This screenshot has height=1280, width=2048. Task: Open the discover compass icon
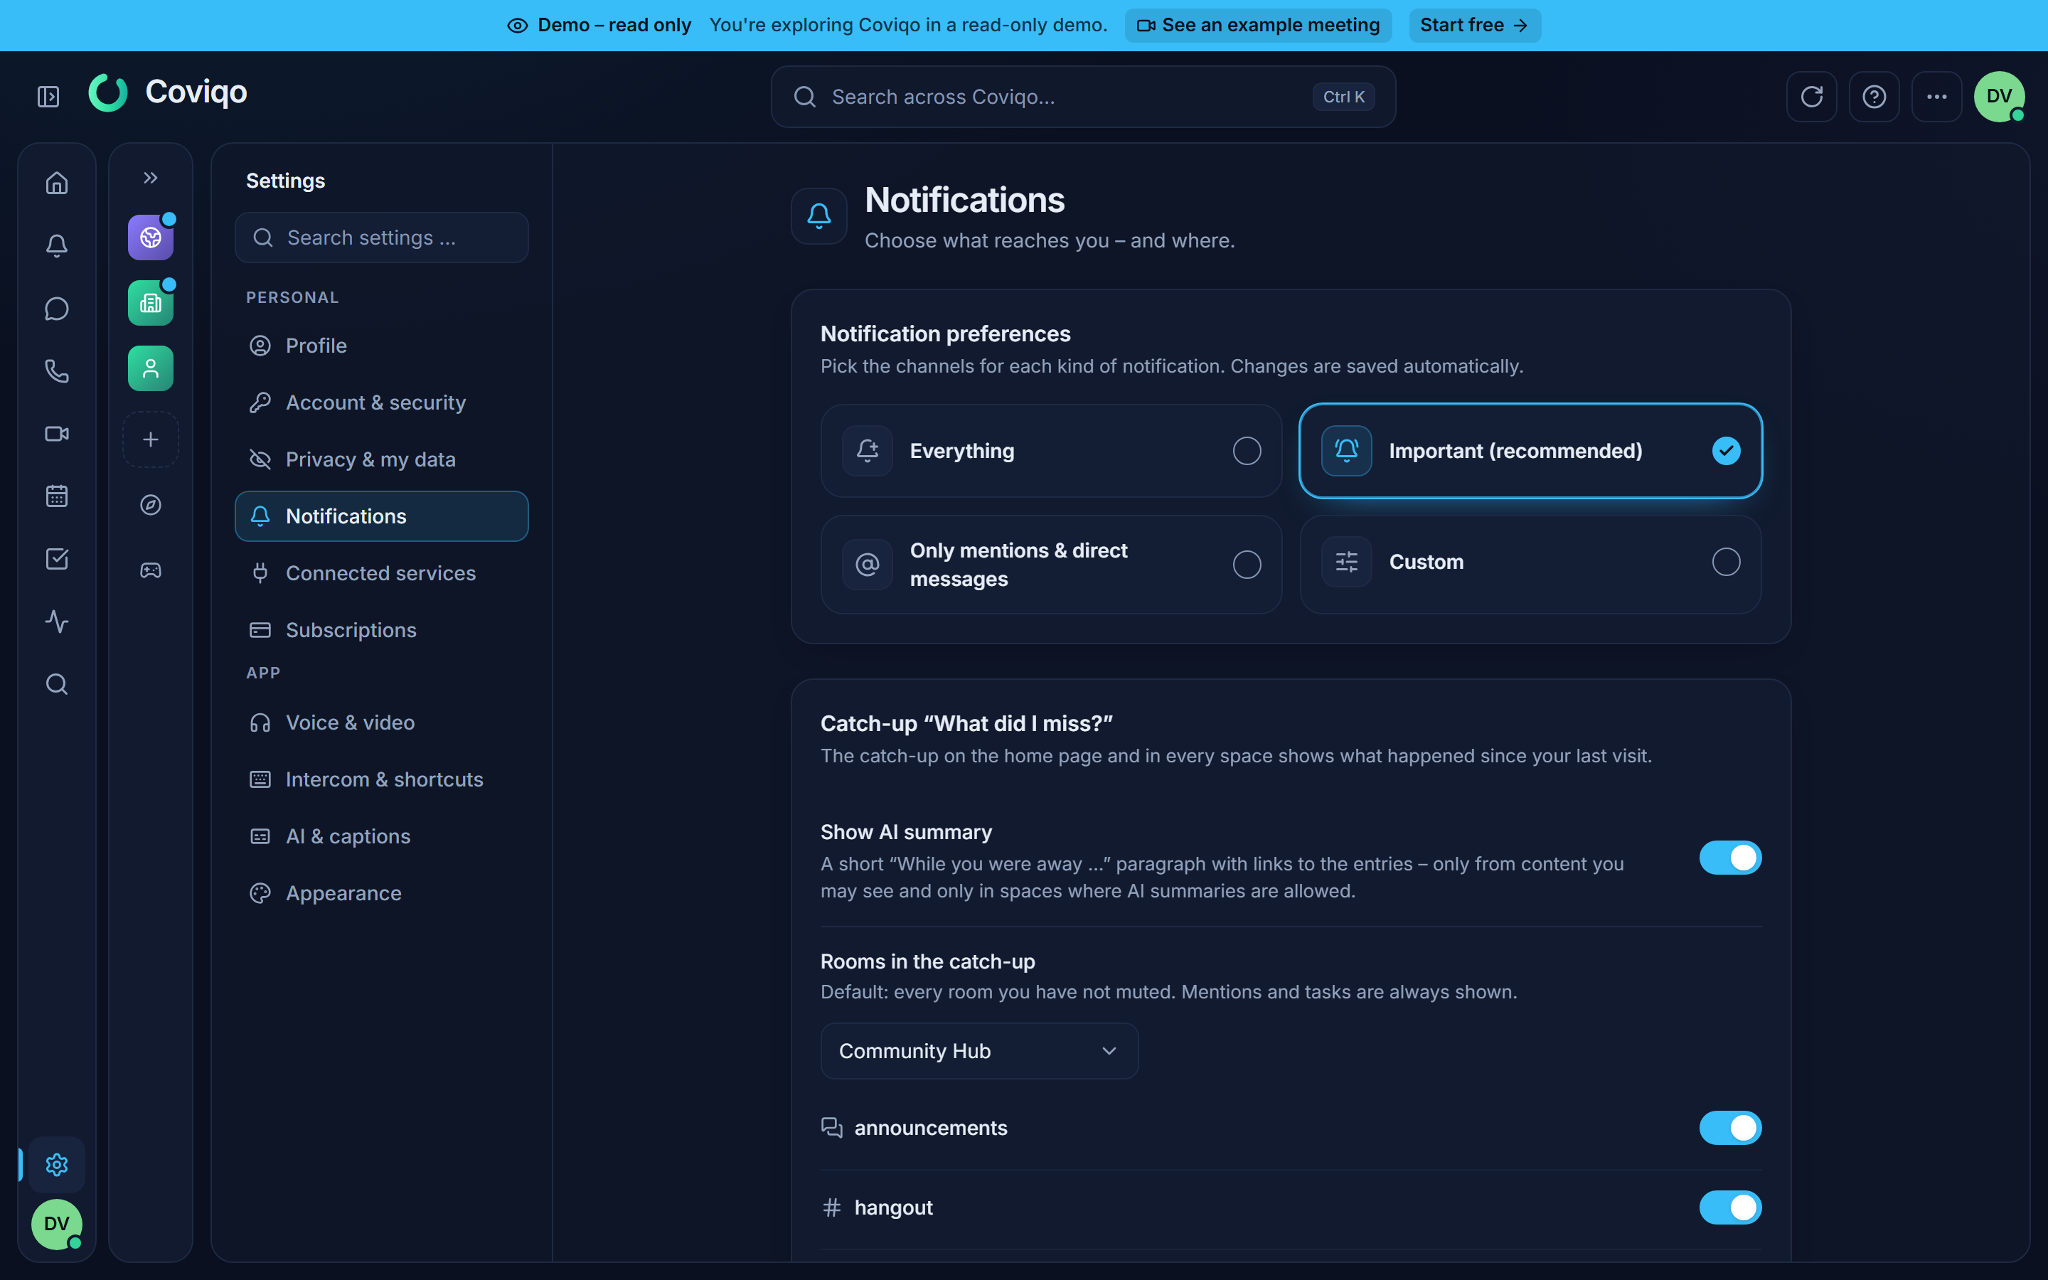click(x=151, y=505)
